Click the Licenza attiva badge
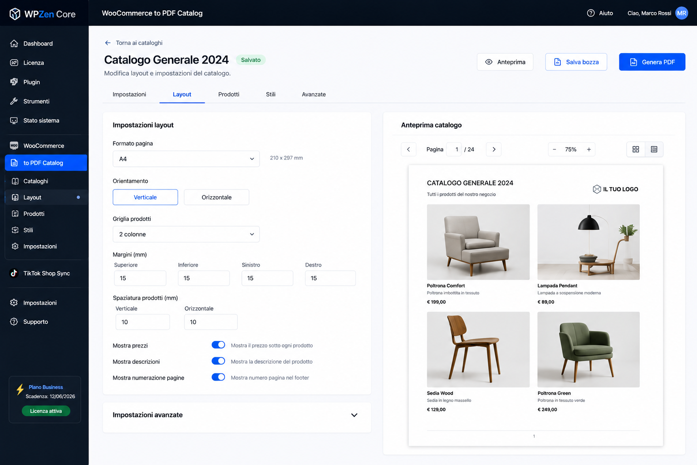 coord(46,411)
